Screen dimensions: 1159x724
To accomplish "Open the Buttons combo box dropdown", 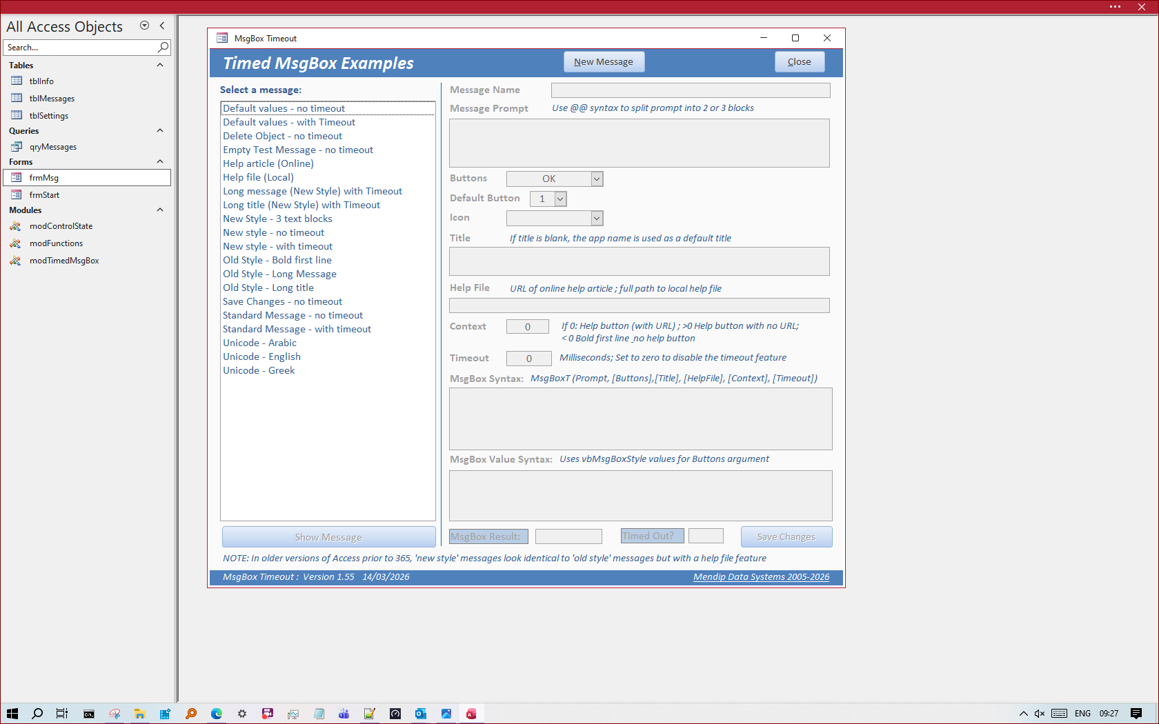I will 597,179.
